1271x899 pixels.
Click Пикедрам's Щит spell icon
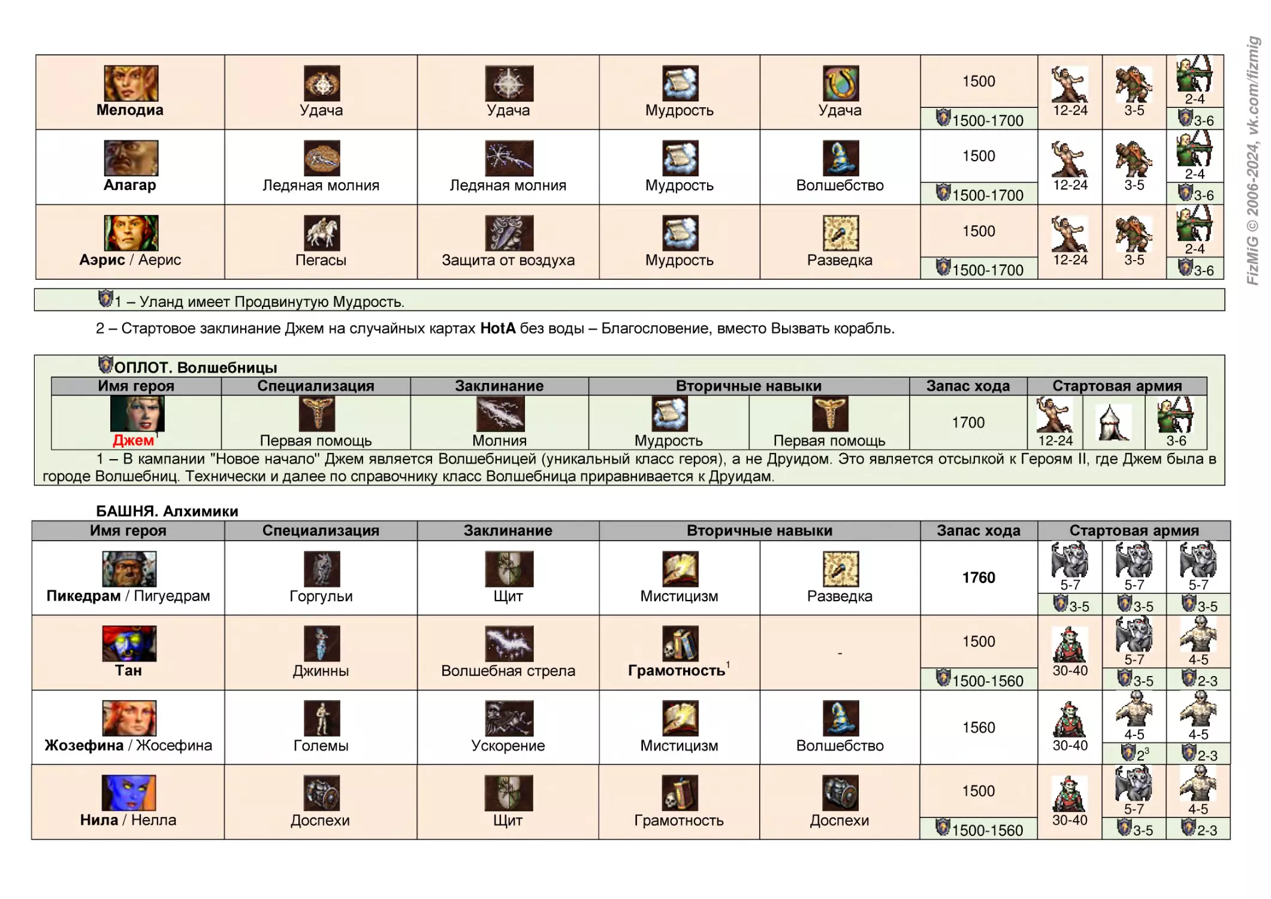tap(509, 569)
